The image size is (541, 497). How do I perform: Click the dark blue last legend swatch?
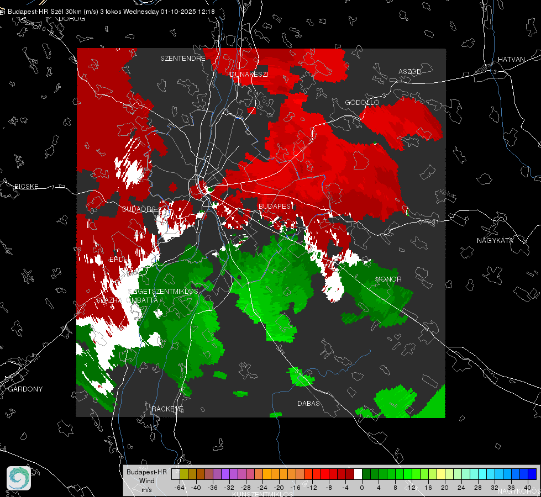tap(532, 474)
